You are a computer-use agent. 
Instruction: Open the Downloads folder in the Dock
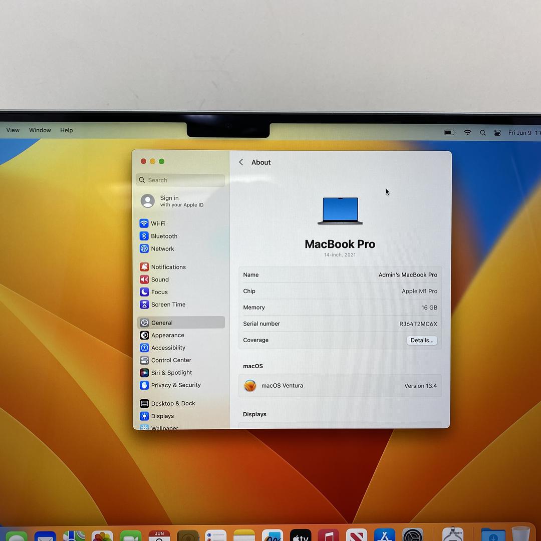493,534
